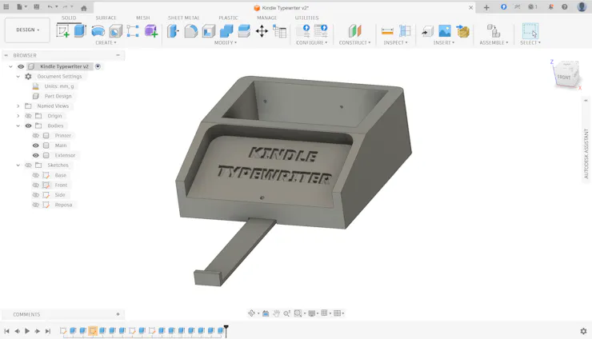
Task: Select the Fillet tool
Action: (x=190, y=31)
